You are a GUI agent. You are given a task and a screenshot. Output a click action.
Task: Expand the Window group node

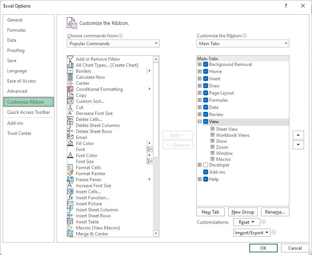pos(213,153)
